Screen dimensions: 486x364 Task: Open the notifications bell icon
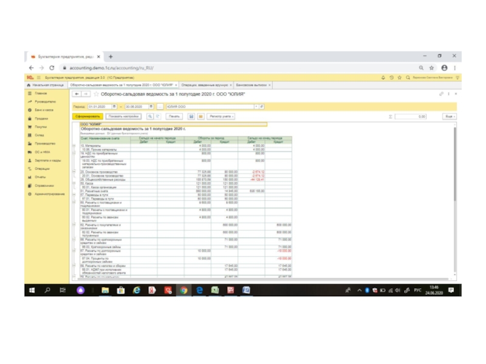(x=383, y=77)
